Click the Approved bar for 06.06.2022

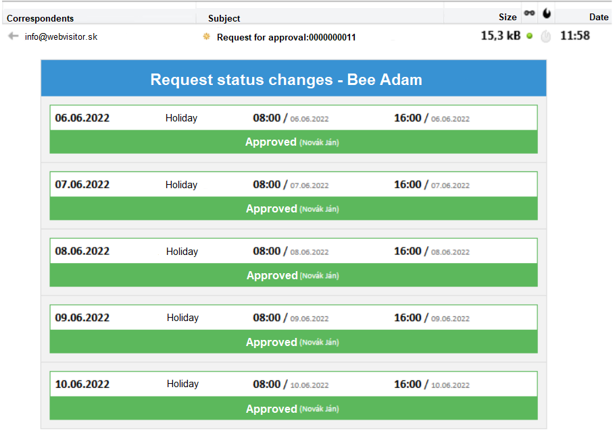293,142
